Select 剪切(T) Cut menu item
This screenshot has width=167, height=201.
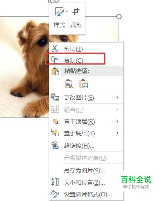86,49
